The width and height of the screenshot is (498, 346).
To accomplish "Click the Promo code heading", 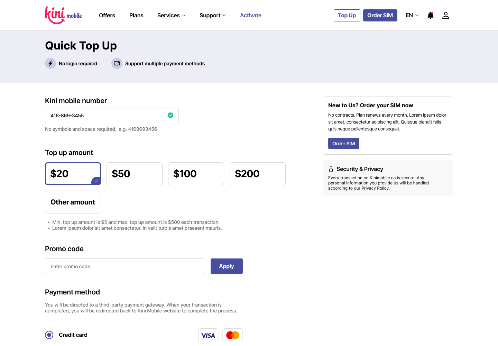I will tap(64, 249).
